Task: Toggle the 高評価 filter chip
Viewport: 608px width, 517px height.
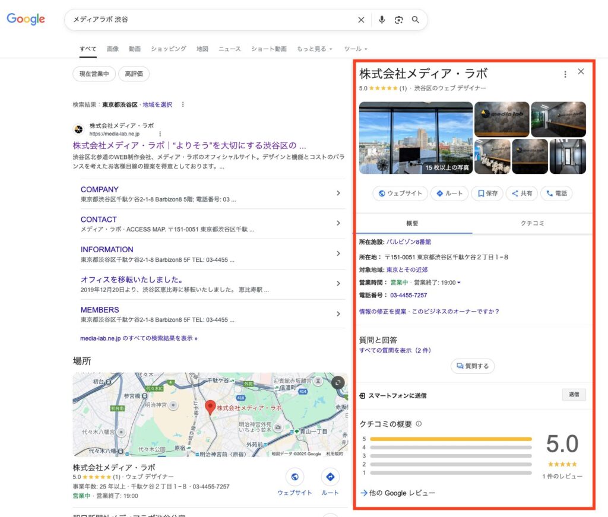Action: coord(134,74)
